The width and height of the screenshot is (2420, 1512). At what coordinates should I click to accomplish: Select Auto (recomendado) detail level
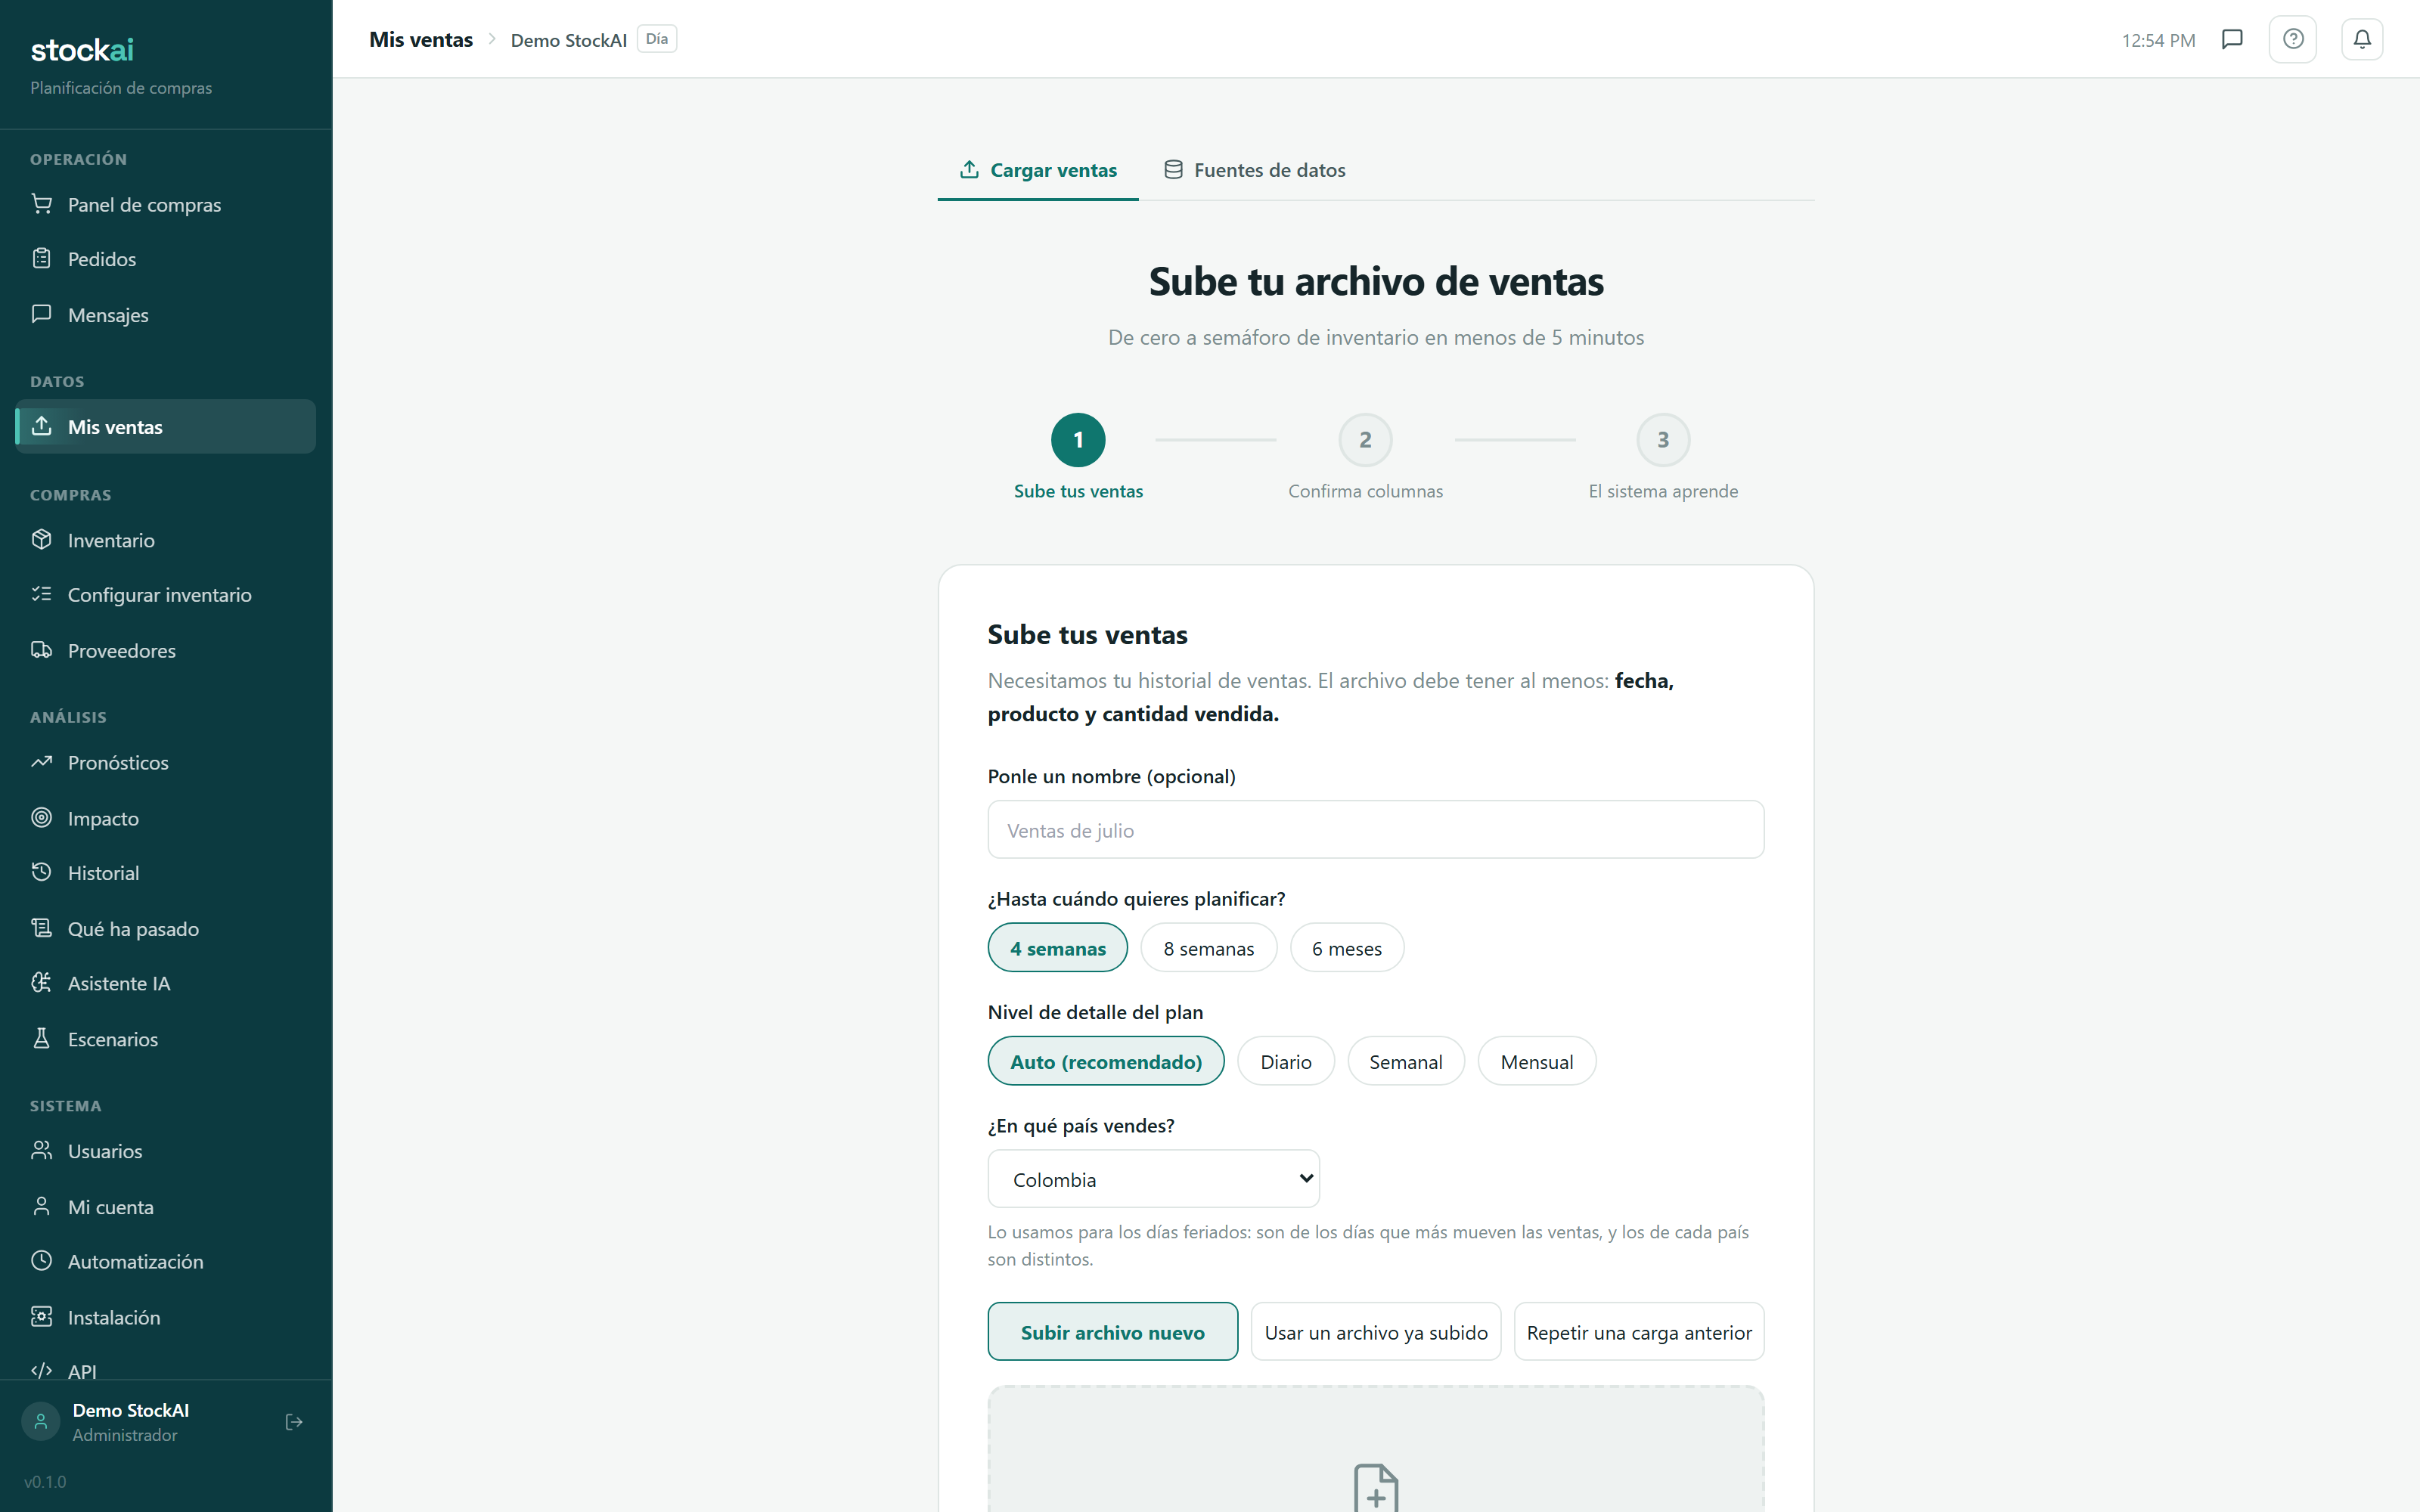point(1106,1061)
